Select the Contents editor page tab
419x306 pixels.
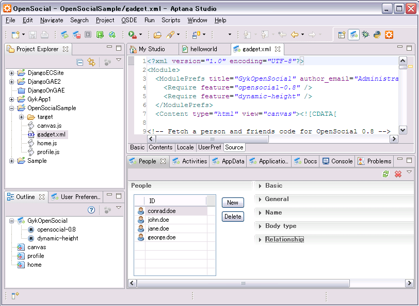click(160, 147)
